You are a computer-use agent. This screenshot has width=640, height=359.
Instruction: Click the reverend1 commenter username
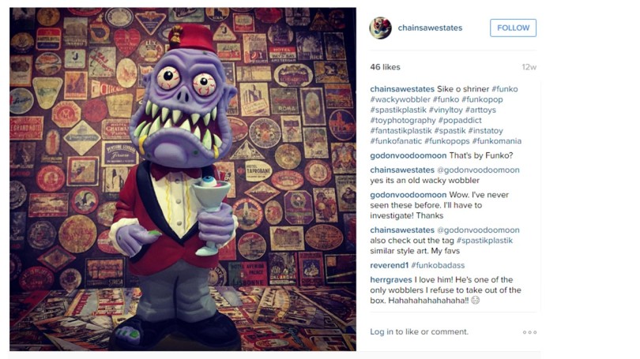point(389,265)
